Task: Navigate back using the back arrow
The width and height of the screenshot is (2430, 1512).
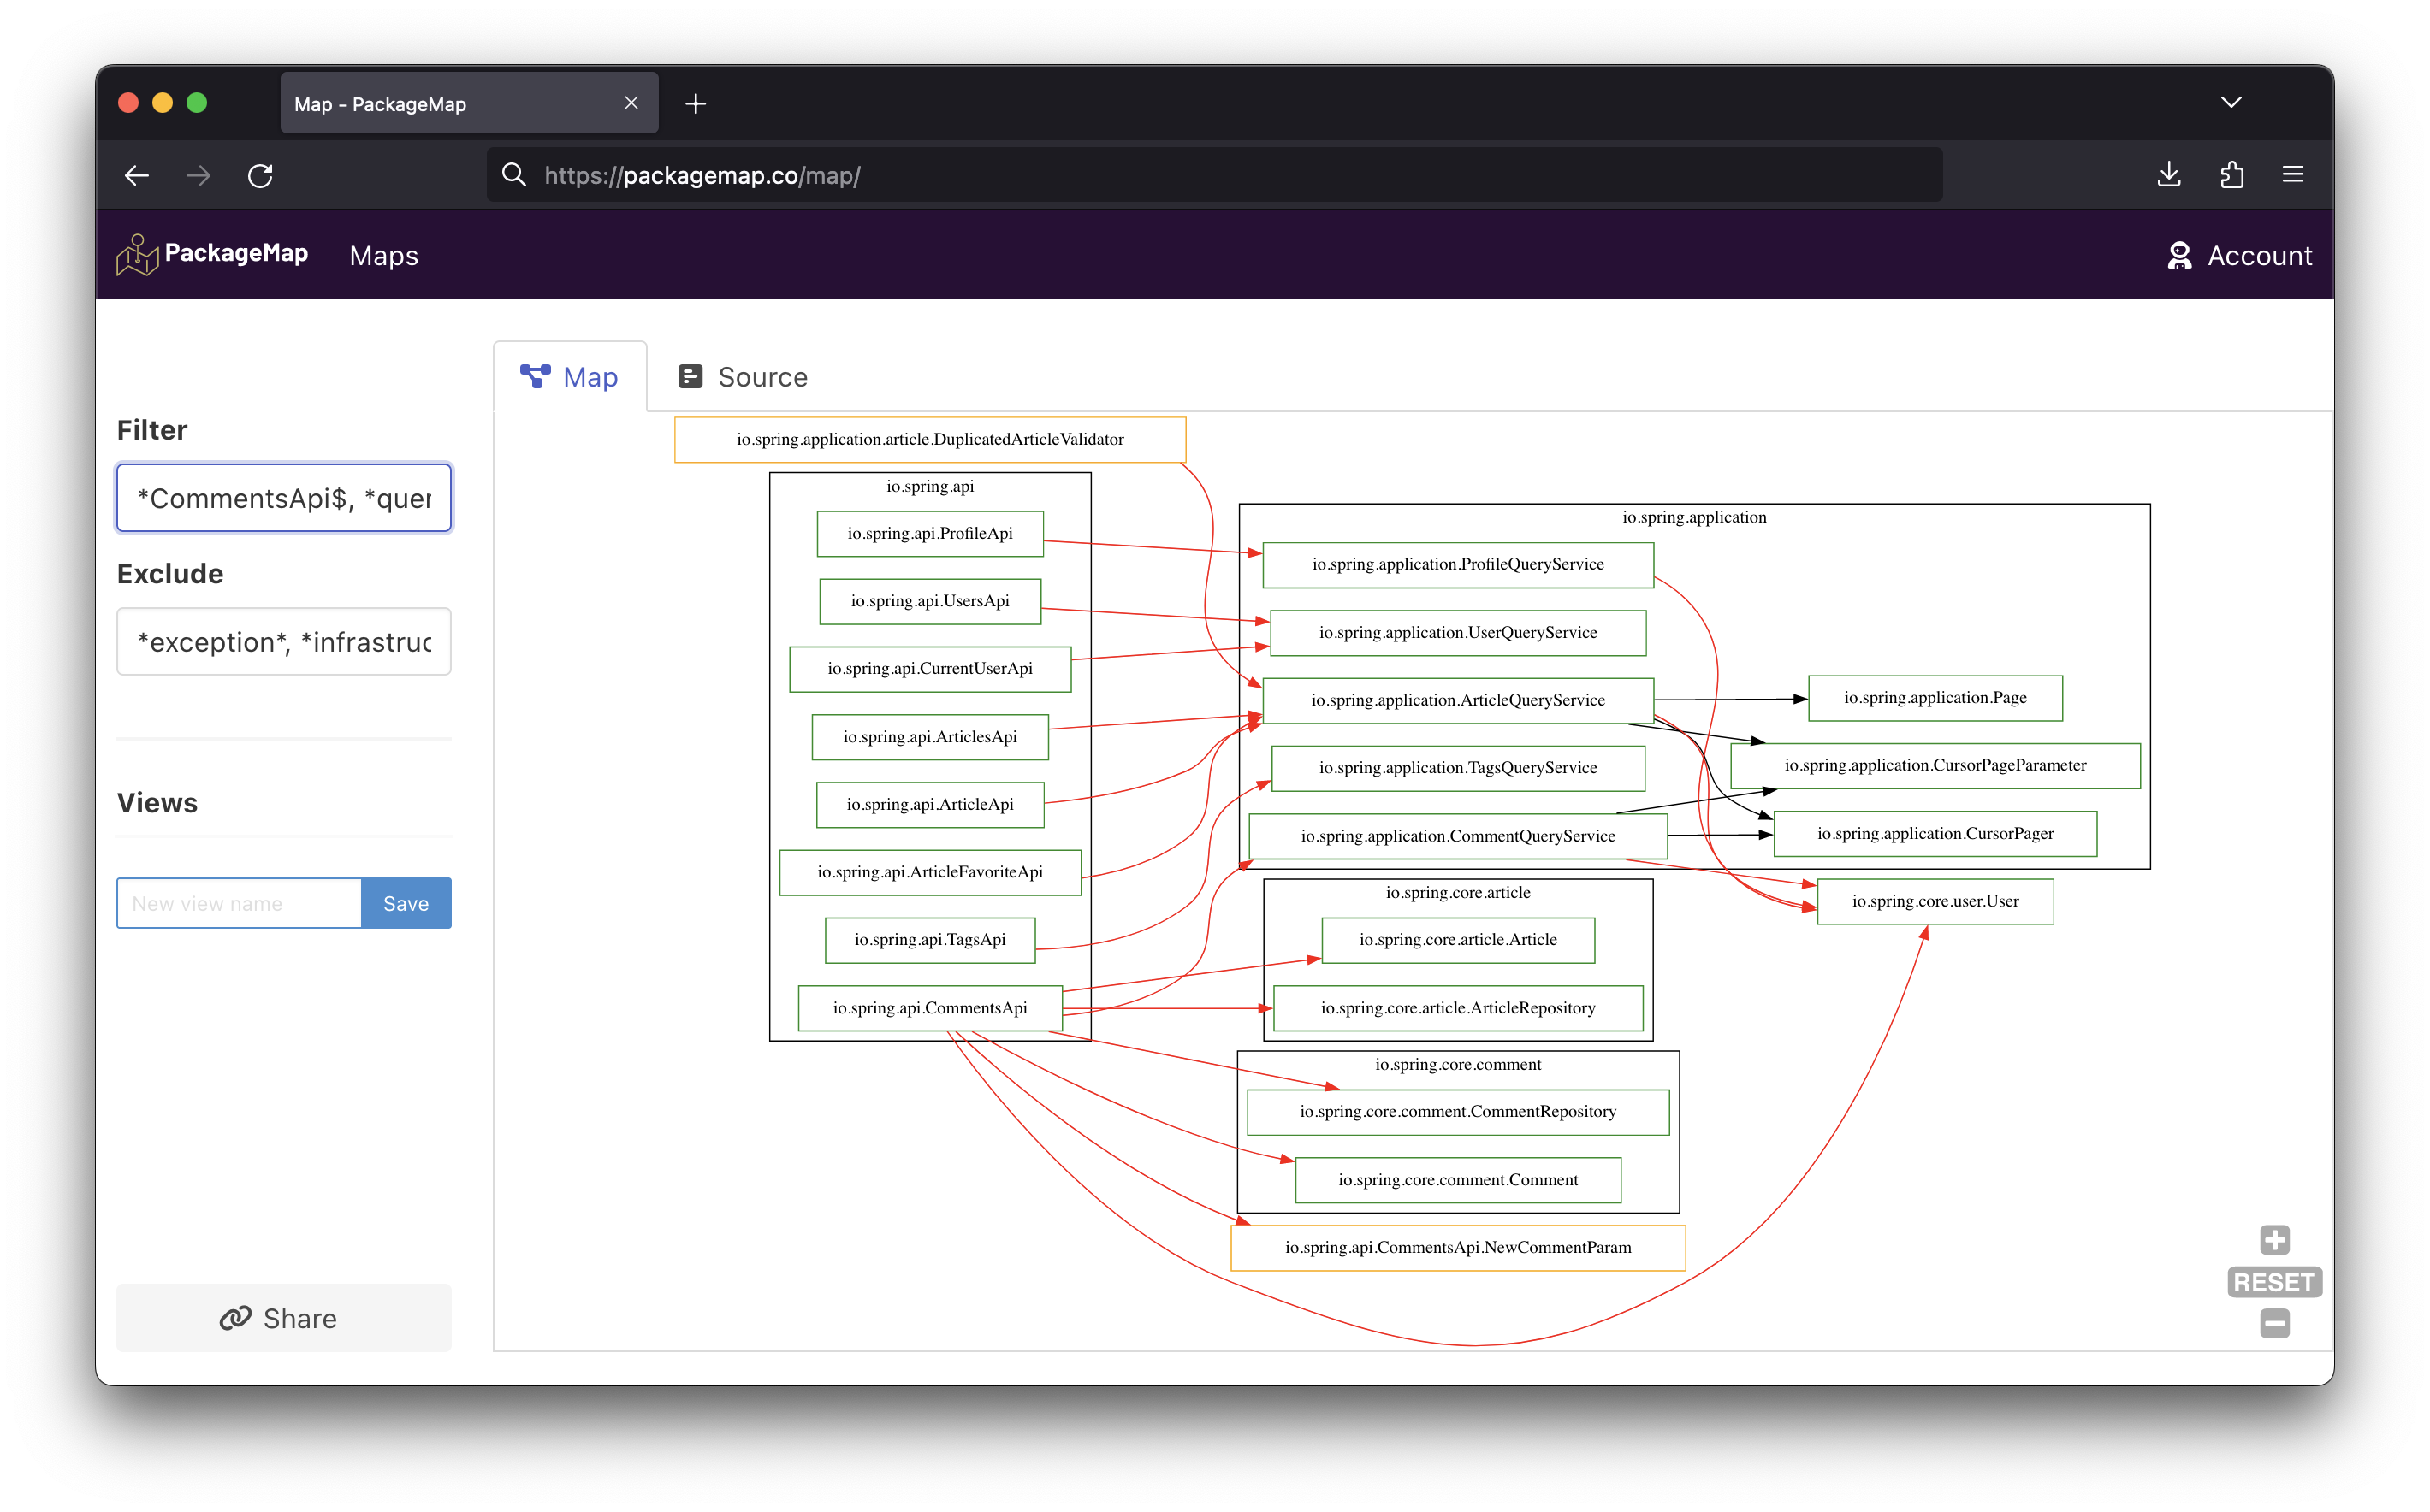Action: click(x=137, y=175)
